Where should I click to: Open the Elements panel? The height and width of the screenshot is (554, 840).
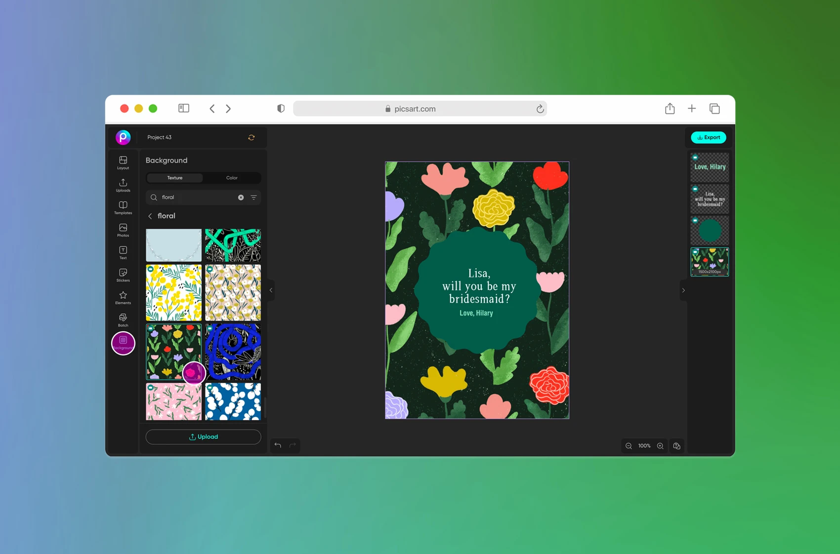122,296
